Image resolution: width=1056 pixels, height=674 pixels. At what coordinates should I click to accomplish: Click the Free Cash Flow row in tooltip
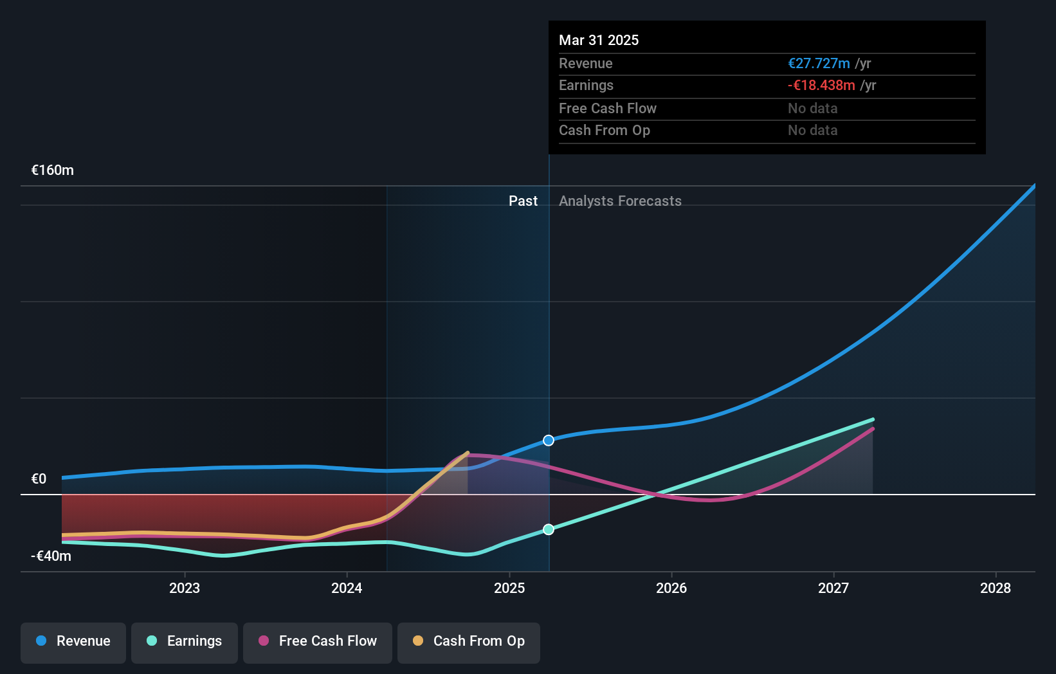767,109
